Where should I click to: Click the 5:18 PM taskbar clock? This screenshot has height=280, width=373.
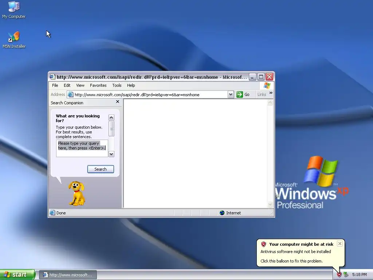point(359,275)
